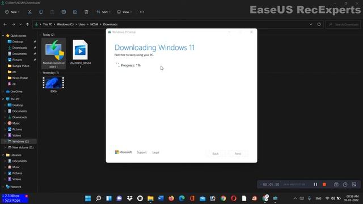Image resolution: width=363 pixels, height=204 pixels.
Task: Expand the OneDrive tree node
Action: coord(3,92)
